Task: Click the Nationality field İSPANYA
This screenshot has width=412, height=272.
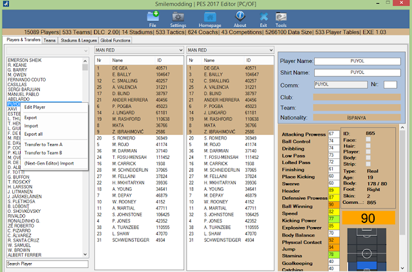Action: click(x=357, y=118)
